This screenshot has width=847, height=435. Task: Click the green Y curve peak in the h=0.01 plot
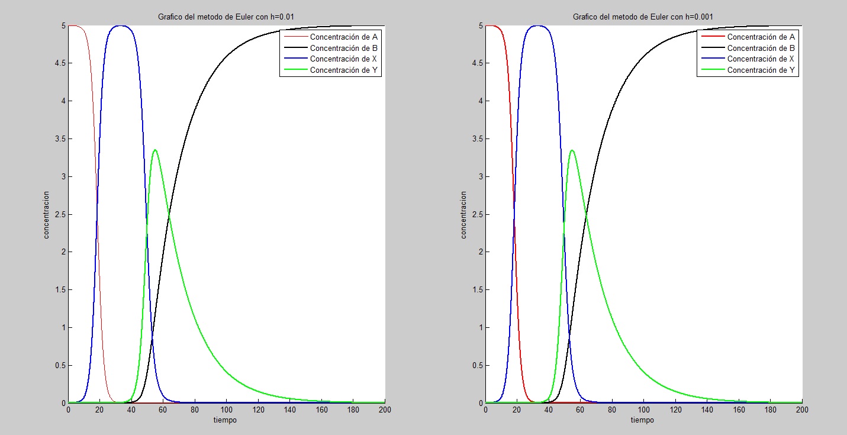pos(154,150)
